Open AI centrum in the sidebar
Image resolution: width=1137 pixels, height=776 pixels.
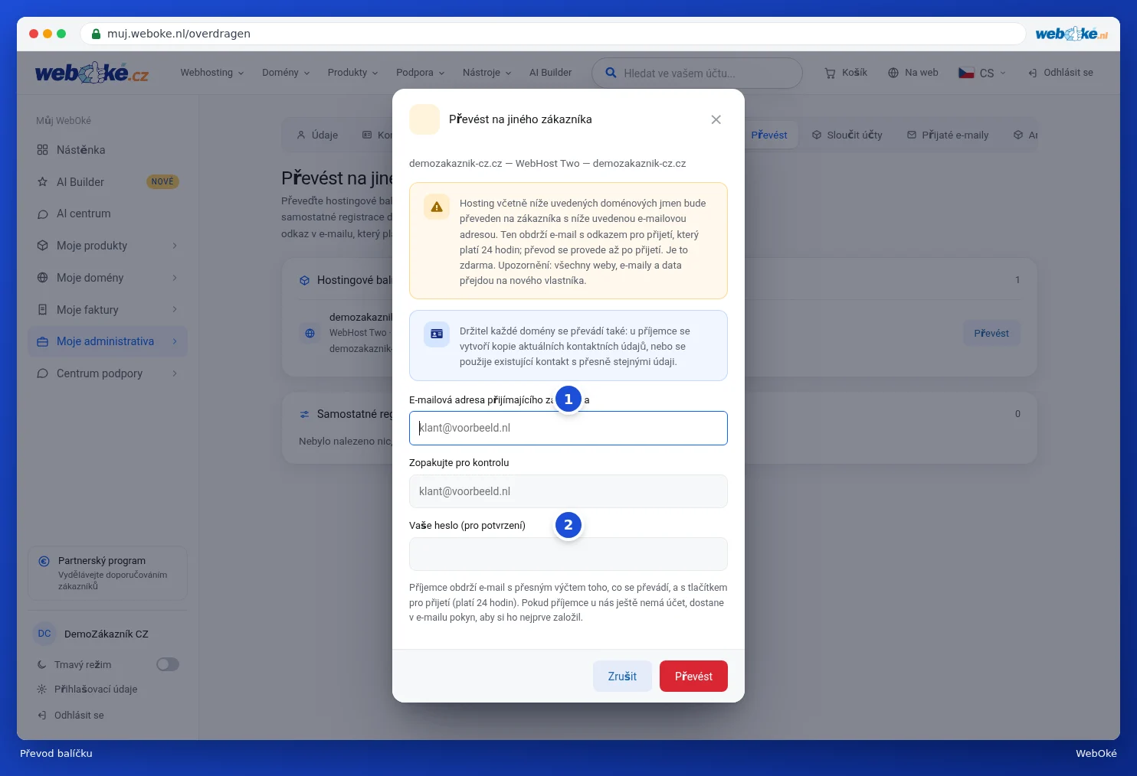pyautogui.click(x=107, y=214)
